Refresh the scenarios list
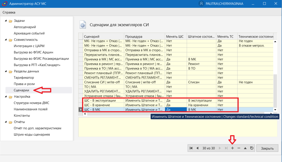The image size is (282, 162). [x=252, y=148]
